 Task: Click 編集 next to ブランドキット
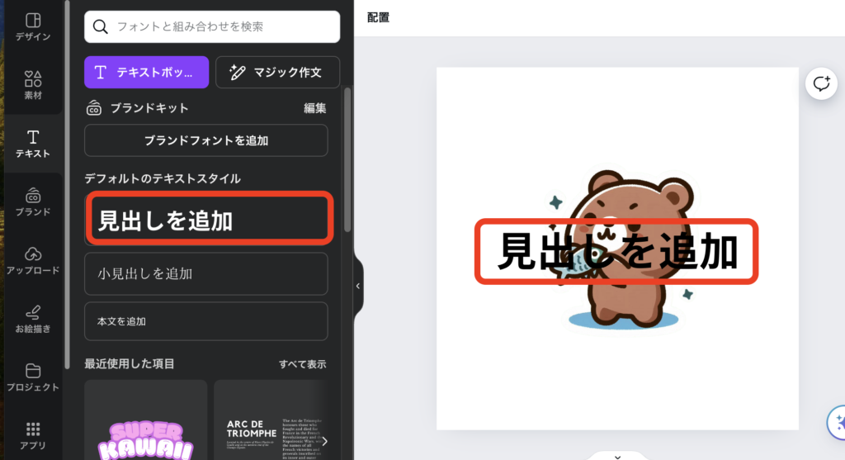(314, 108)
